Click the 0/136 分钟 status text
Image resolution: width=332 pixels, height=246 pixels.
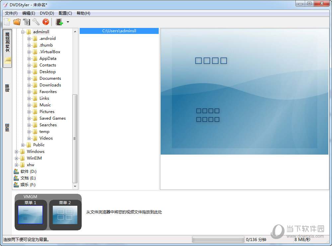point(256,240)
